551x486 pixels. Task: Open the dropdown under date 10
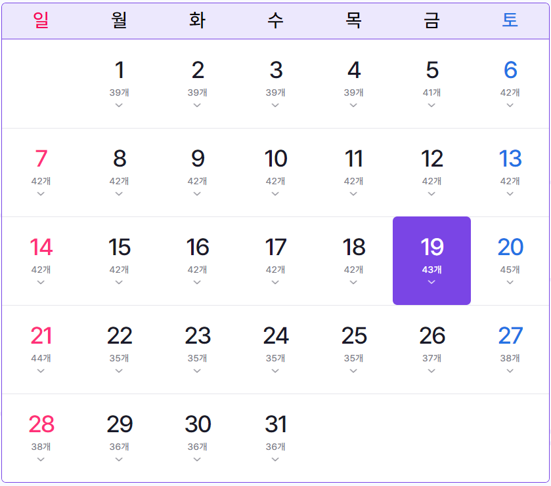tap(275, 192)
